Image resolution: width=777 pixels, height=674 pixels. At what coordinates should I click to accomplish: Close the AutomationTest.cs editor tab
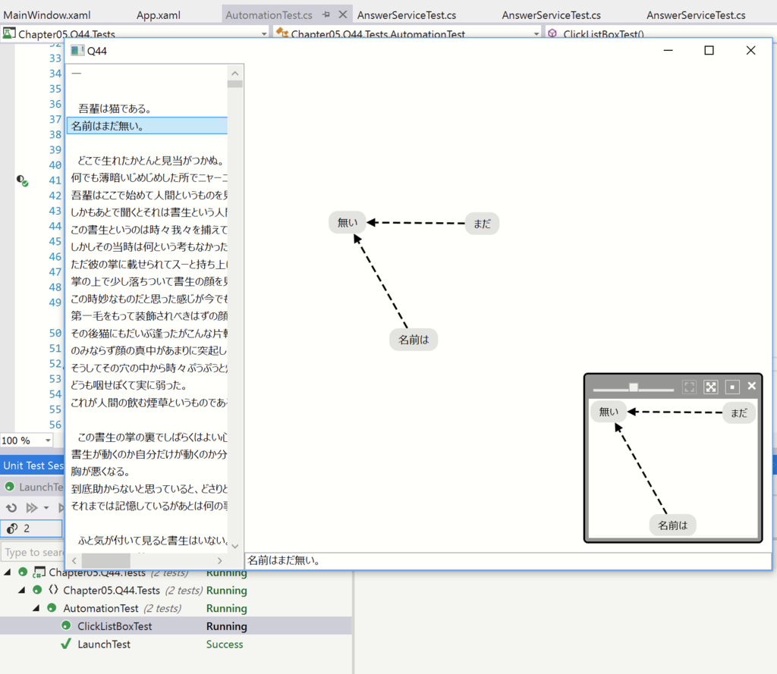point(342,15)
